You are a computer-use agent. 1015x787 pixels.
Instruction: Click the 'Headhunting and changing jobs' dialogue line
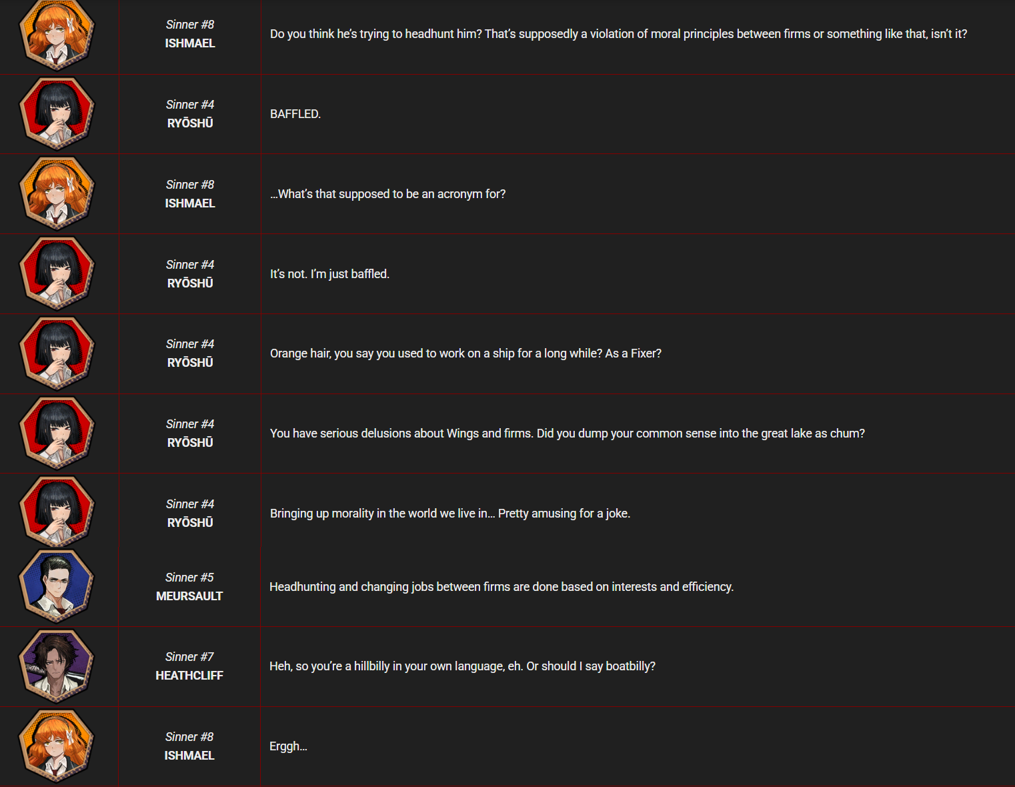(x=501, y=587)
